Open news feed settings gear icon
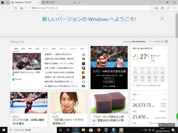Viewport: 178px width, 133px height. pos(166,41)
